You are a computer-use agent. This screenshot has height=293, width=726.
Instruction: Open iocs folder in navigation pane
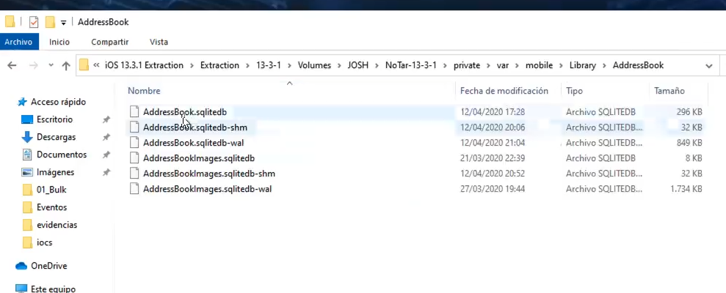(44, 242)
